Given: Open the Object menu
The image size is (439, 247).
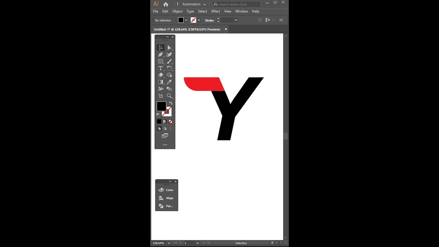Looking at the screenshot, I should tap(177, 11).
